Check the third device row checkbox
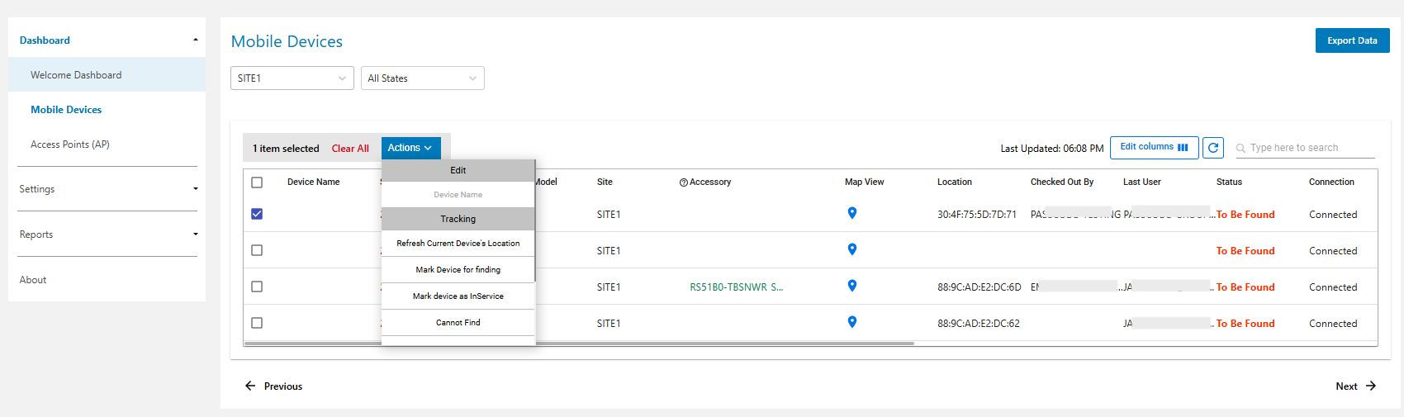This screenshot has height=417, width=1404. [257, 287]
